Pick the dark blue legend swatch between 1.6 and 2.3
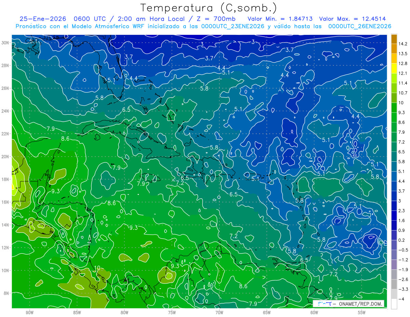 (394, 215)
